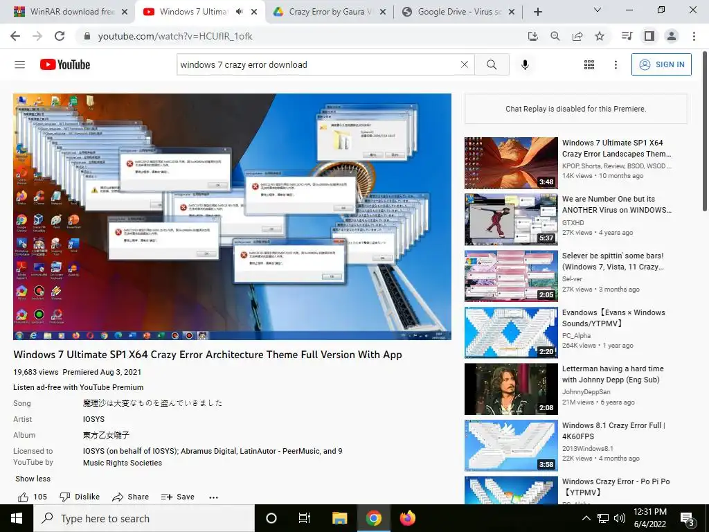Toggle Chrome side panel

click(x=649, y=36)
